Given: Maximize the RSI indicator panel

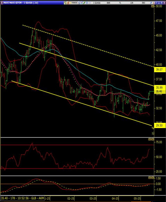Looking at the screenshot, I should click(x=150, y=140).
